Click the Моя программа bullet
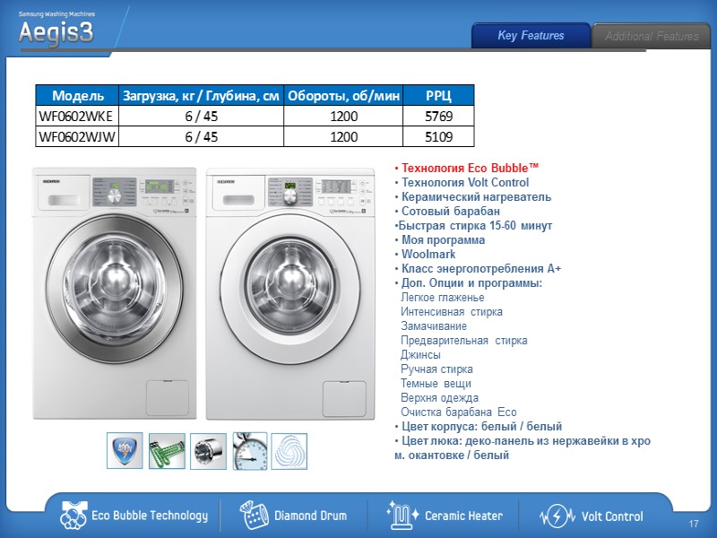Viewport: 717px width, 538px height. pyautogui.click(x=439, y=239)
